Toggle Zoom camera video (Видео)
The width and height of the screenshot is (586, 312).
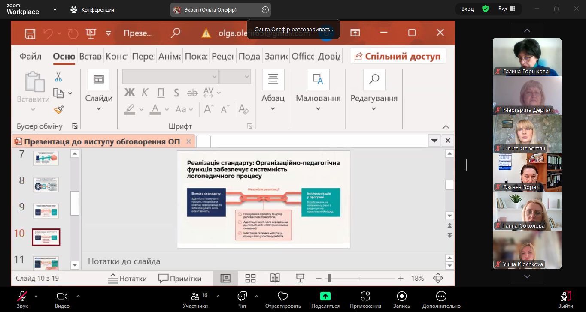coord(62,299)
